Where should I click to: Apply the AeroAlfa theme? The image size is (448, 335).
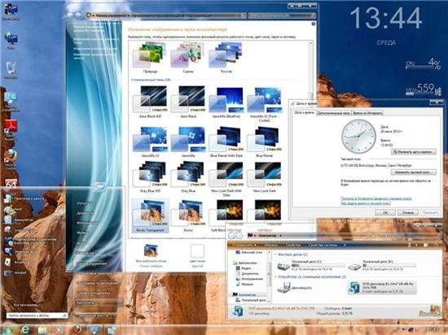188,142
